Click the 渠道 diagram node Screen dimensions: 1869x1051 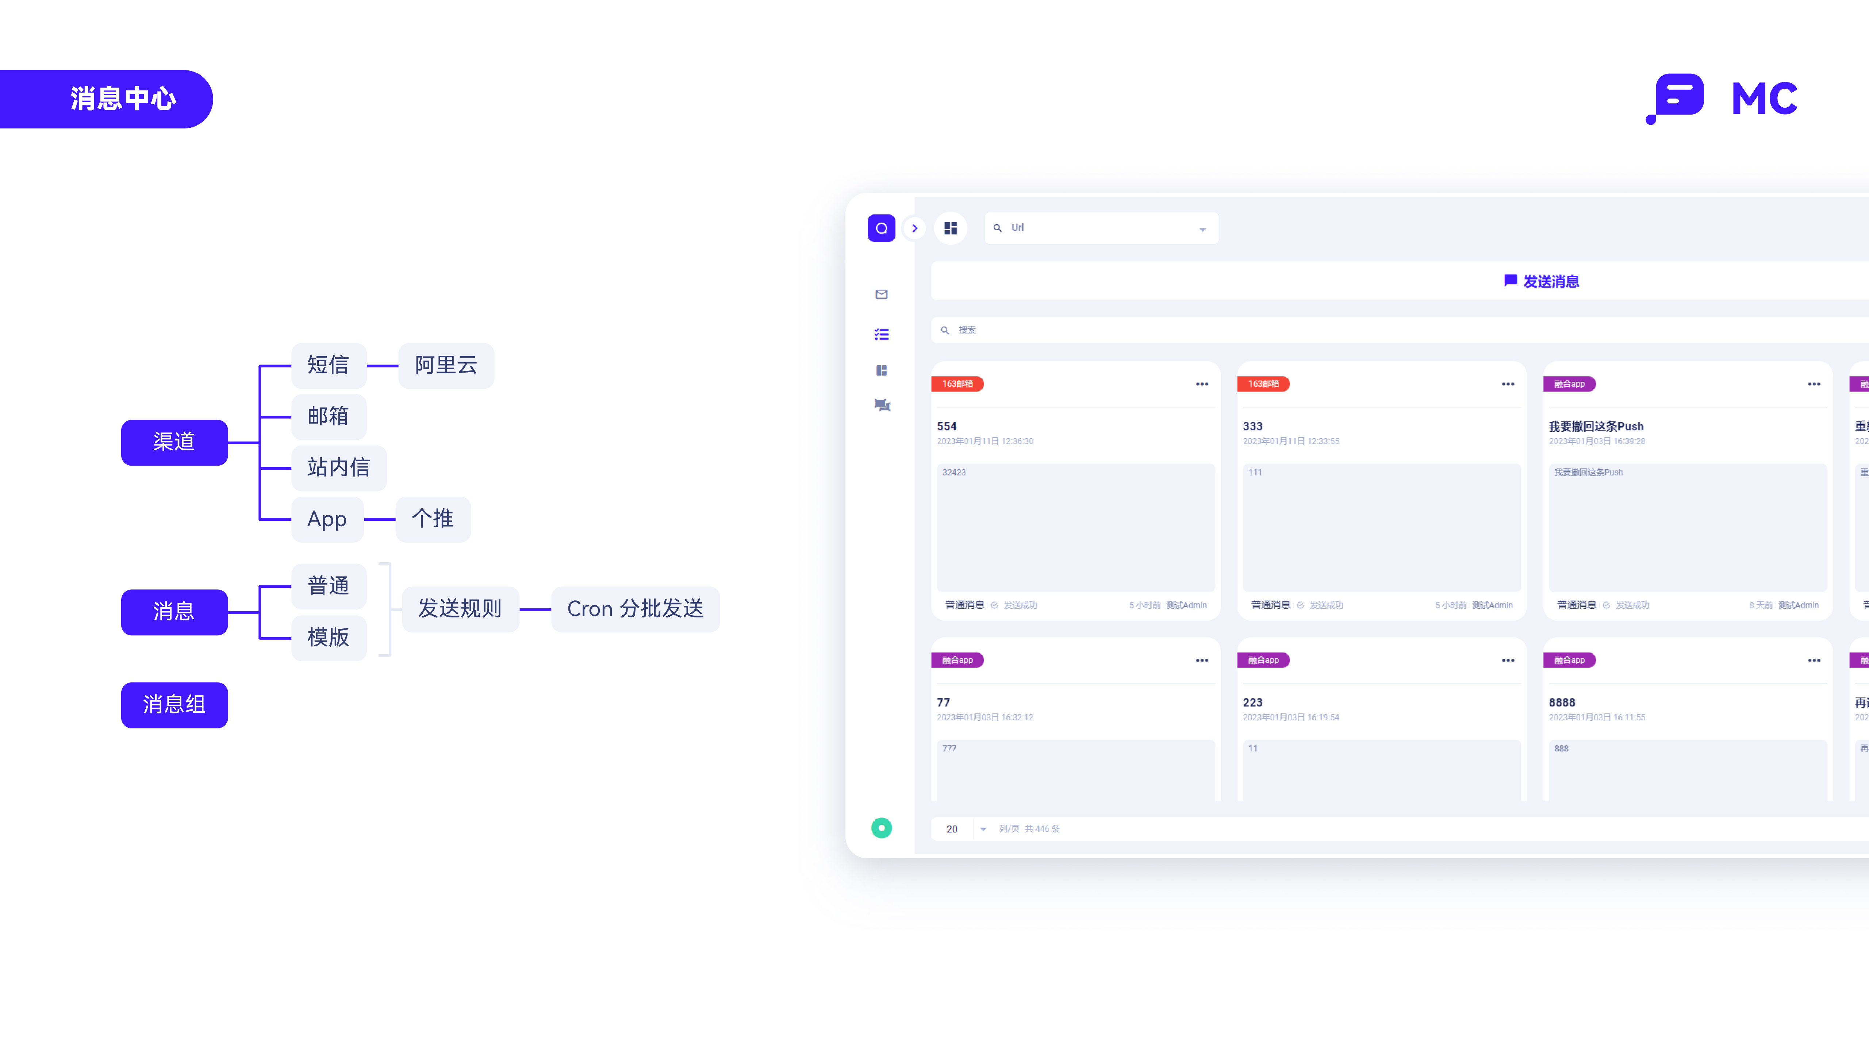[174, 442]
